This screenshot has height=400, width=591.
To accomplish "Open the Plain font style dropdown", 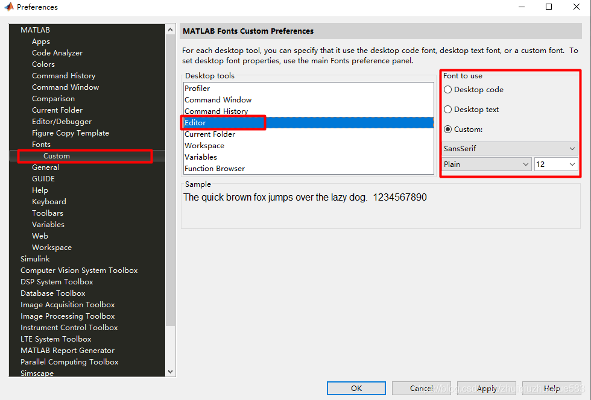I will click(x=486, y=164).
